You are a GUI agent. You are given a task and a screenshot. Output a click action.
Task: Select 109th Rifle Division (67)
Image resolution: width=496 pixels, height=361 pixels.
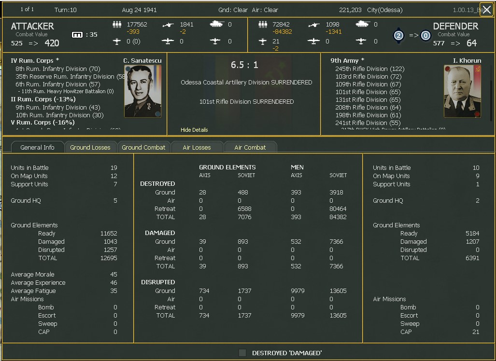point(368,84)
